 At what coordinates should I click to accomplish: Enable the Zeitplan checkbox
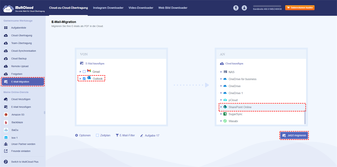click(x=97, y=135)
